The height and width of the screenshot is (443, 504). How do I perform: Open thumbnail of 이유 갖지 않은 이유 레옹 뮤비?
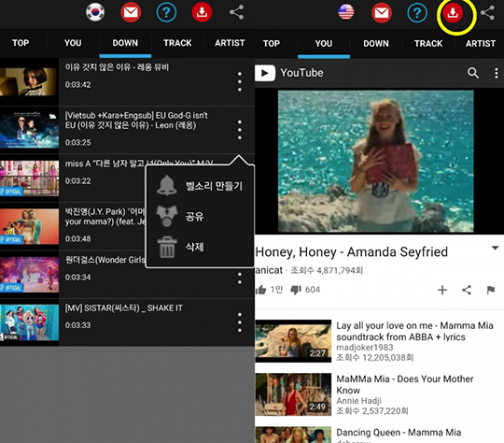pyautogui.click(x=29, y=81)
